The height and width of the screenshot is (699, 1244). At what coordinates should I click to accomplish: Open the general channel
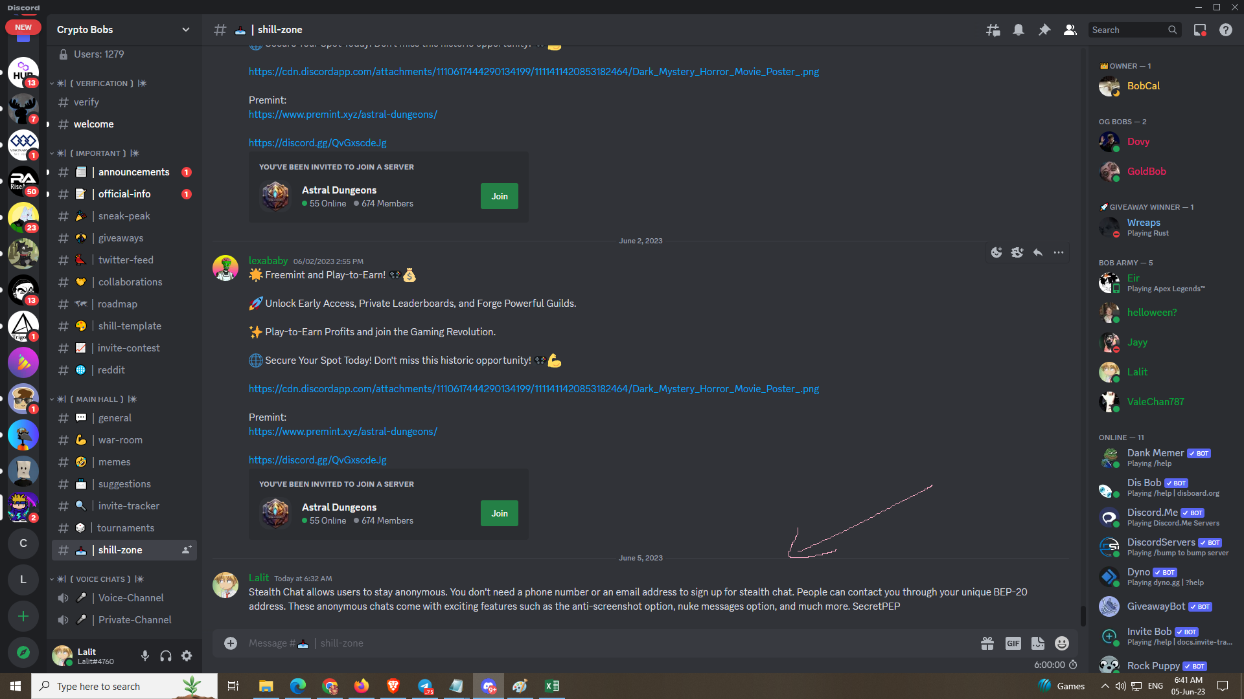click(x=124, y=418)
